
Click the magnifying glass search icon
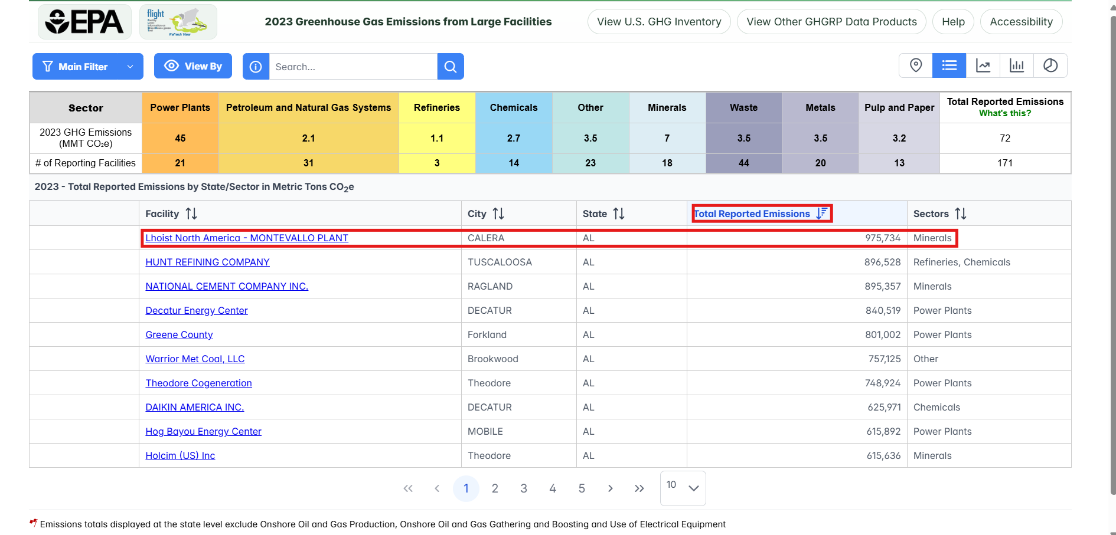tap(450, 66)
